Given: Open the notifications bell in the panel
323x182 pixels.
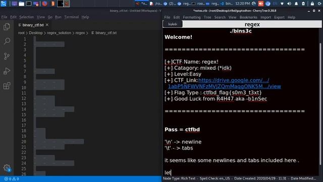Looking at the screenshot, I should click(296, 4).
